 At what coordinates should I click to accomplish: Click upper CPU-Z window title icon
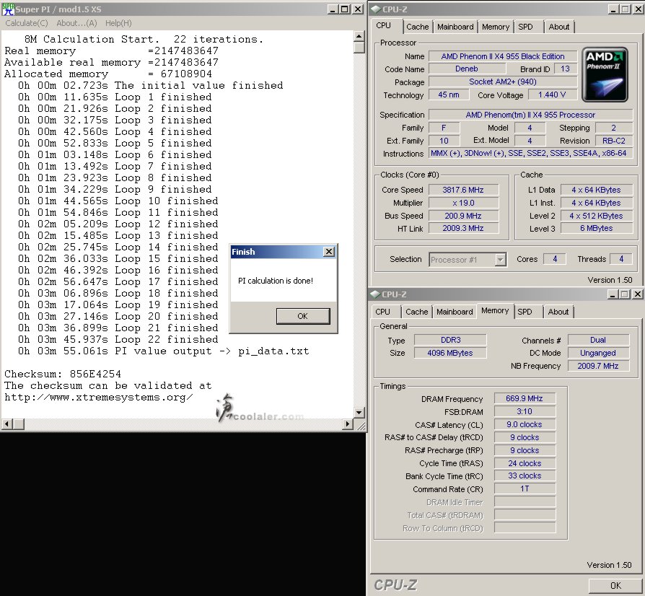coord(376,9)
